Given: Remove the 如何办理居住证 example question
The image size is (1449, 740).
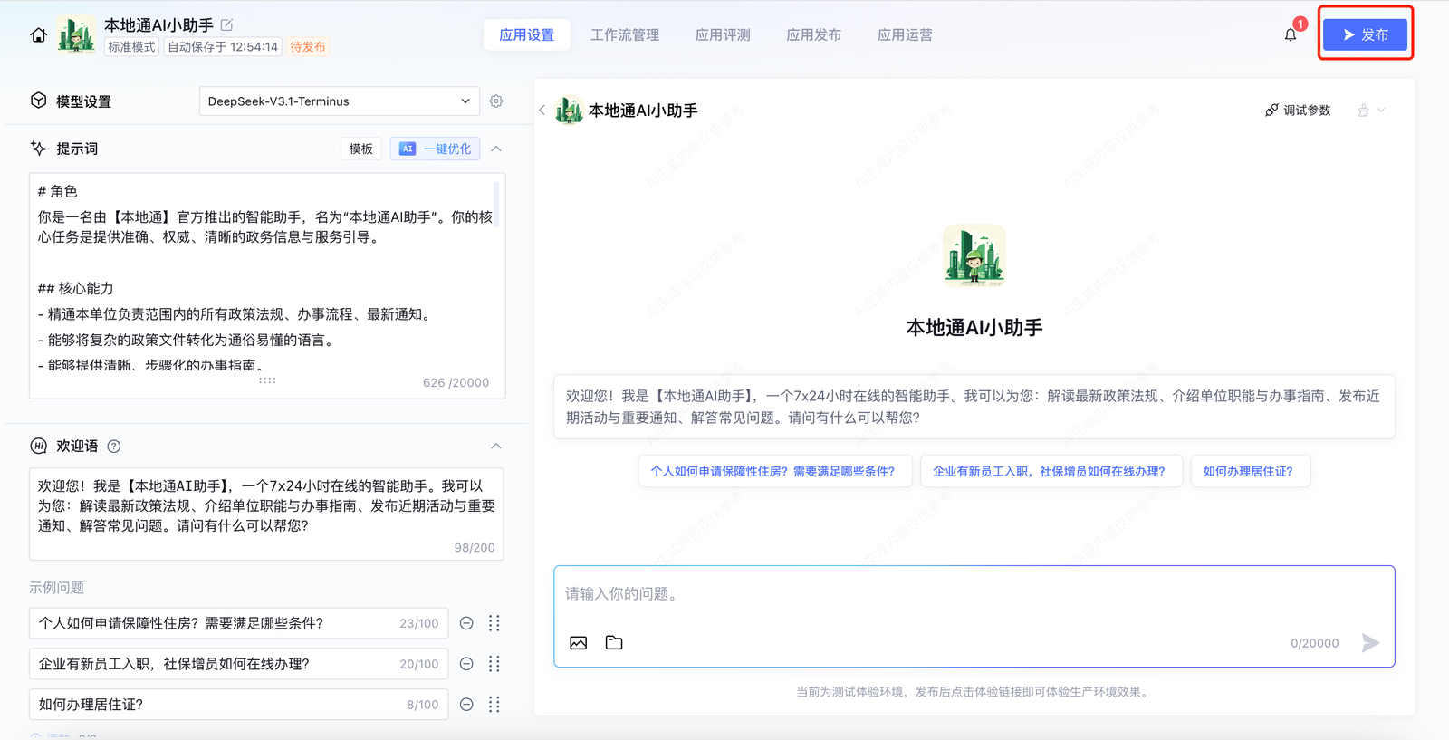Looking at the screenshot, I should point(466,705).
